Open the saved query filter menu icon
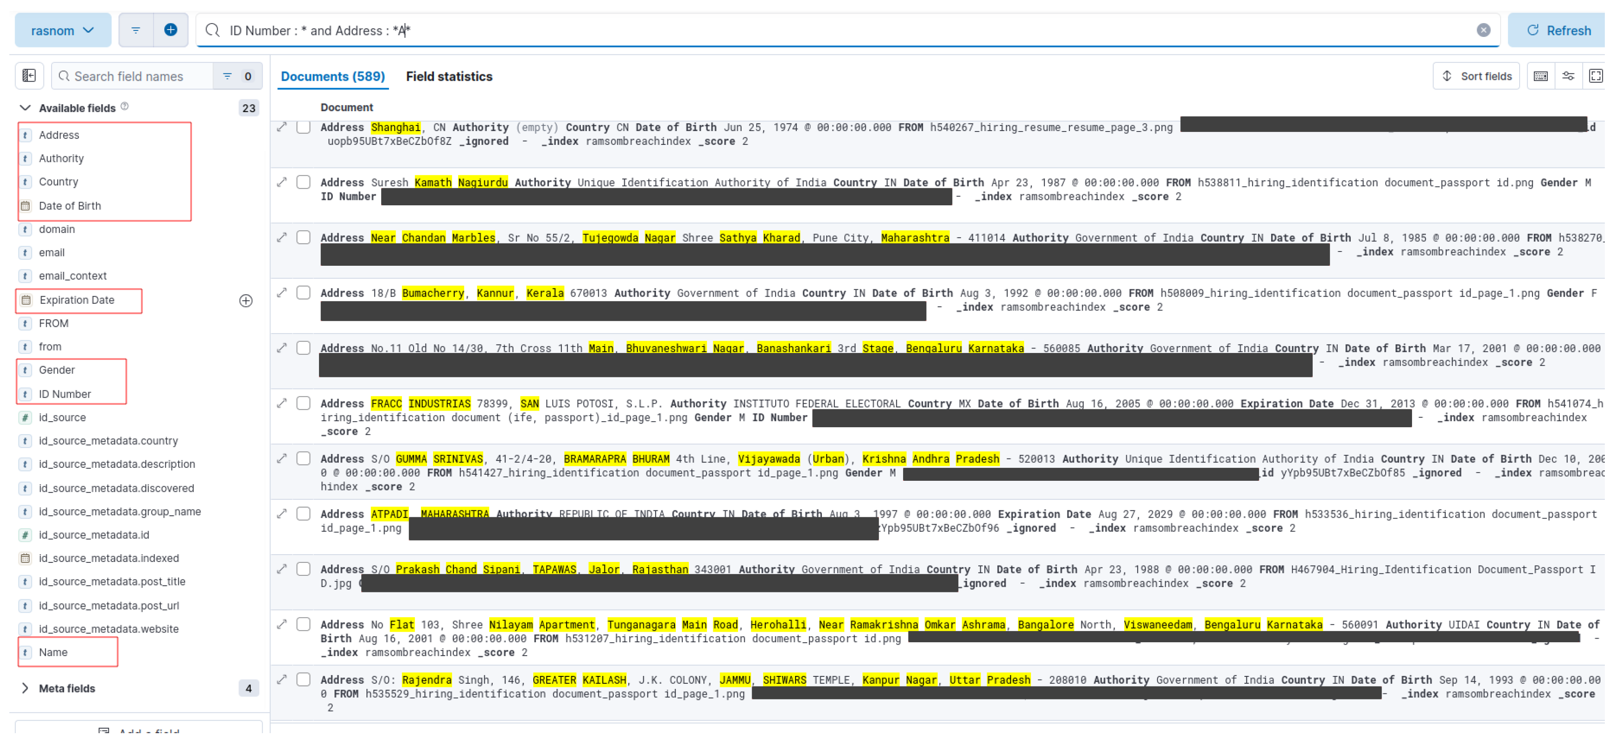The height and width of the screenshot is (751, 1615). pos(136,30)
